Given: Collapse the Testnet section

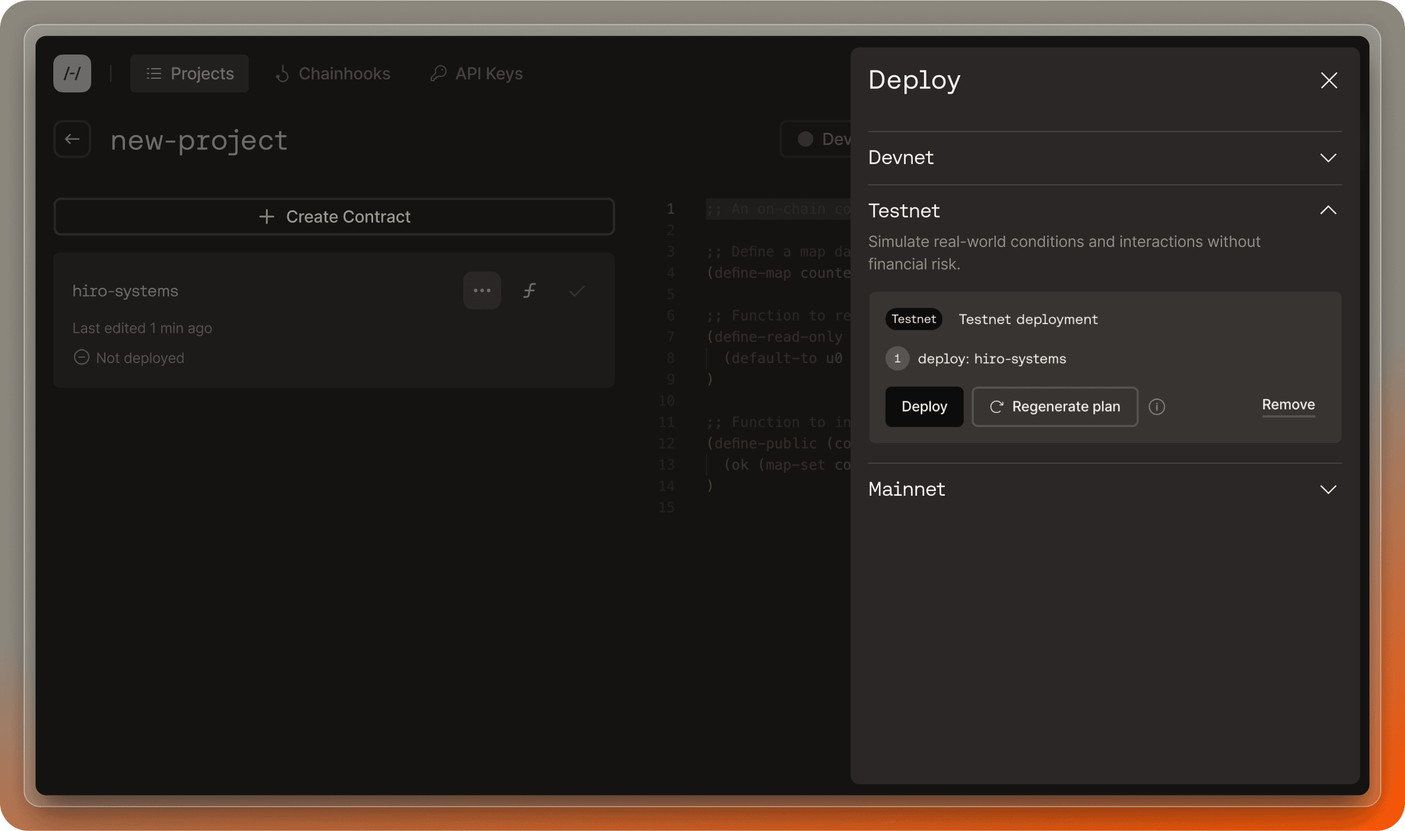Looking at the screenshot, I should click(x=1328, y=210).
